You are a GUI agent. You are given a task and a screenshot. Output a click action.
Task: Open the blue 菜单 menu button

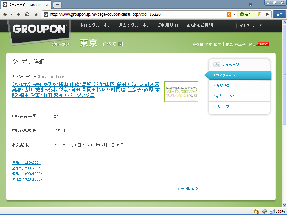(x=279, y=14)
